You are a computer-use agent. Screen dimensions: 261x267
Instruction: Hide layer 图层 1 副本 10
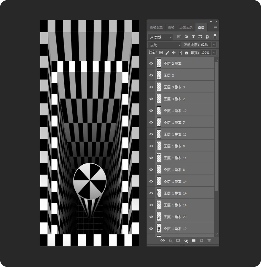tap(151, 111)
